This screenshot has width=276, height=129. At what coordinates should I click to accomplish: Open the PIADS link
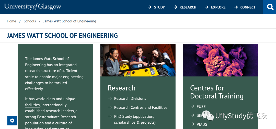click(202, 124)
